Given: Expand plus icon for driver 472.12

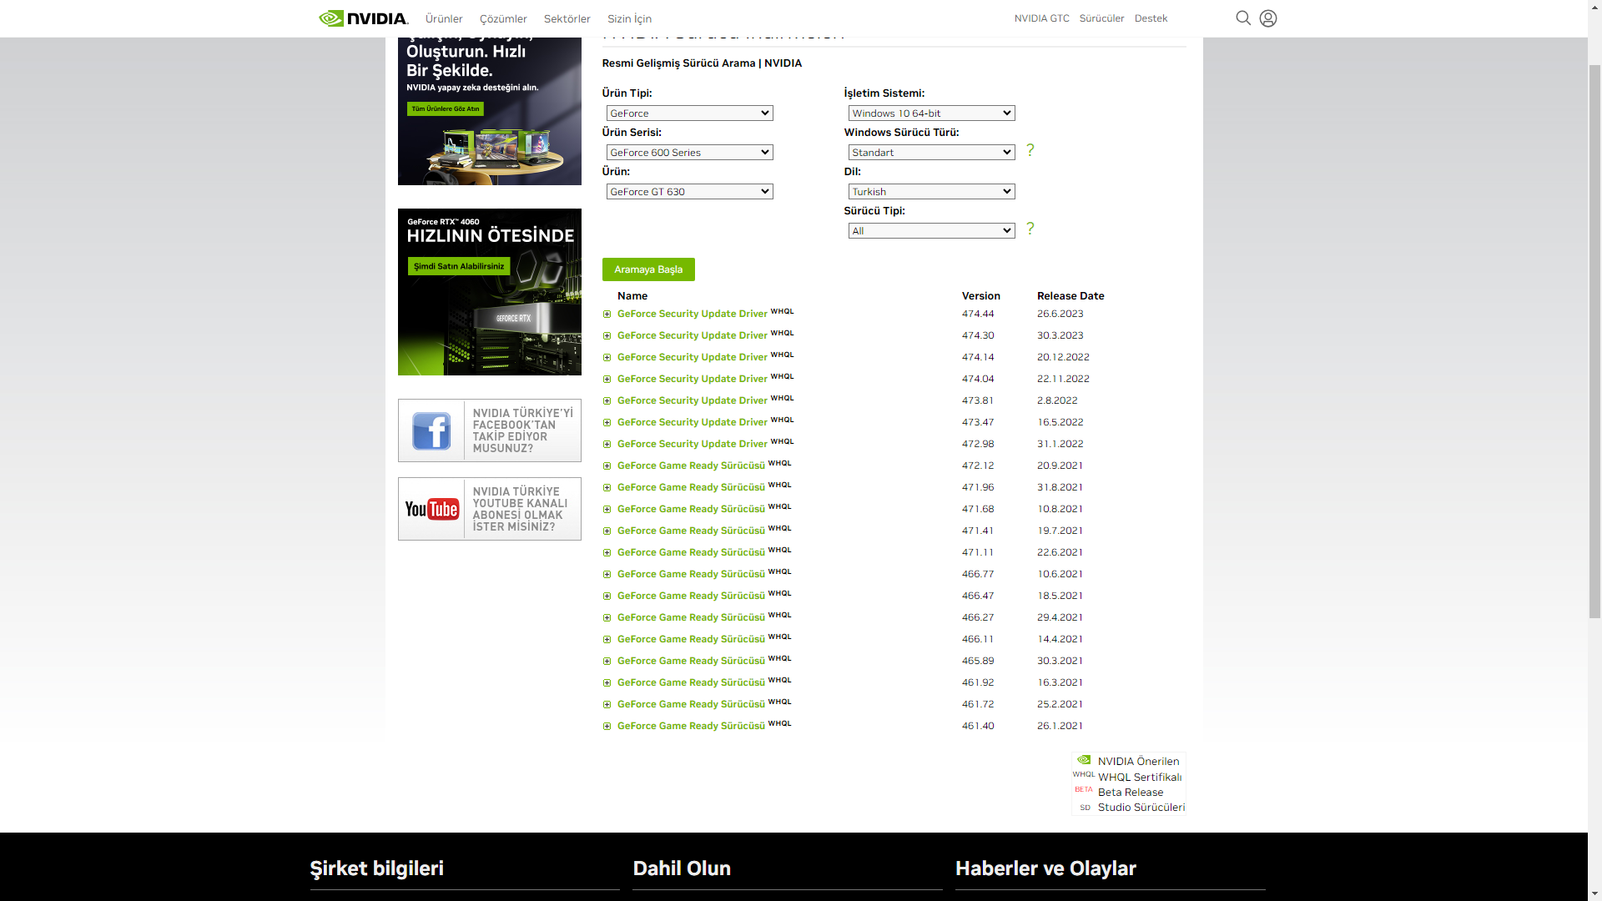Looking at the screenshot, I should [607, 466].
